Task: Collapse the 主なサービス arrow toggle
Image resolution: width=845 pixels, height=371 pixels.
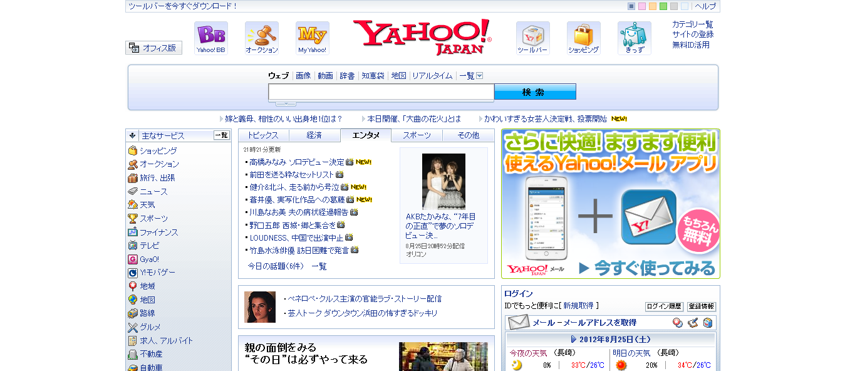Action: (x=133, y=135)
